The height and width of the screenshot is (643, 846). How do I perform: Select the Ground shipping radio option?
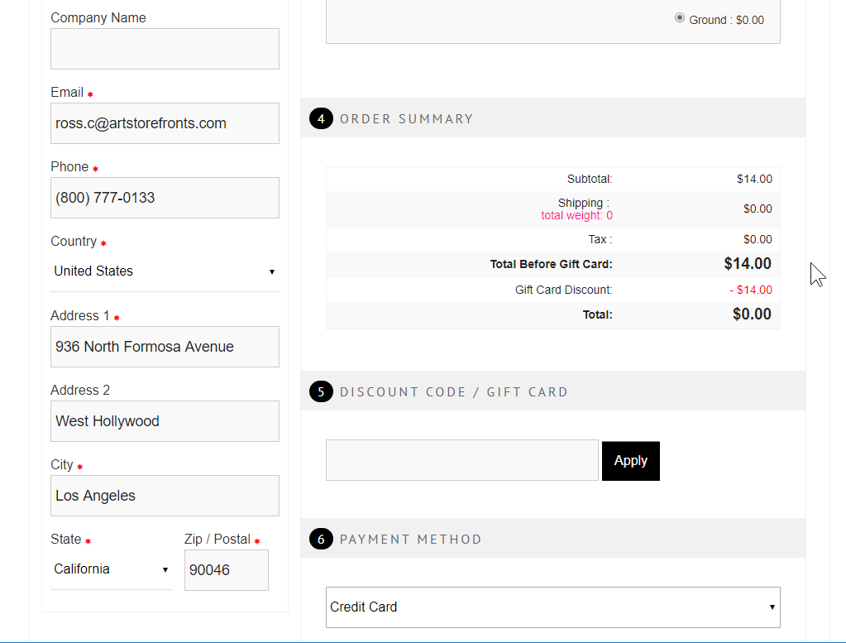click(680, 17)
